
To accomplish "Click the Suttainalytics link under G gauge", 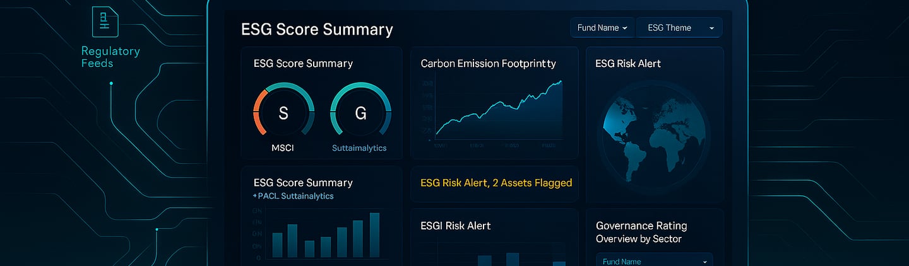I will click(x=359, y=148).
